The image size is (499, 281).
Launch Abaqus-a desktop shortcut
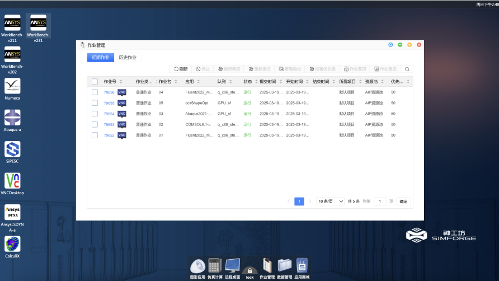pyautogui.click(x=12, y=118)
